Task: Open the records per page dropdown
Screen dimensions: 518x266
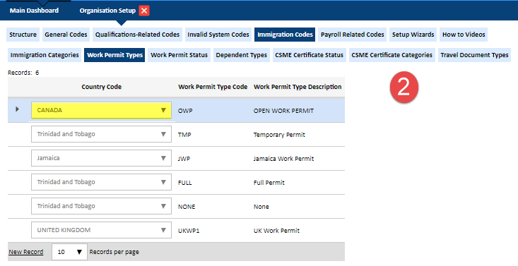Action: 69,252
